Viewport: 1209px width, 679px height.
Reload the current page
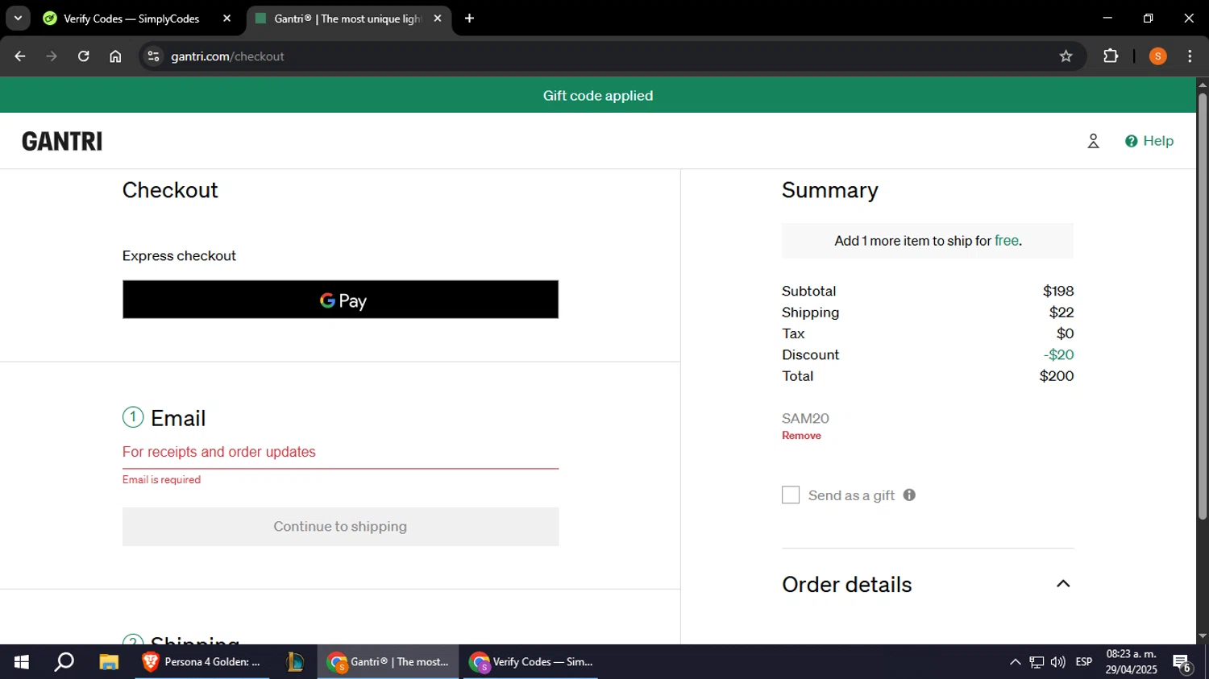tap(84, 56)
